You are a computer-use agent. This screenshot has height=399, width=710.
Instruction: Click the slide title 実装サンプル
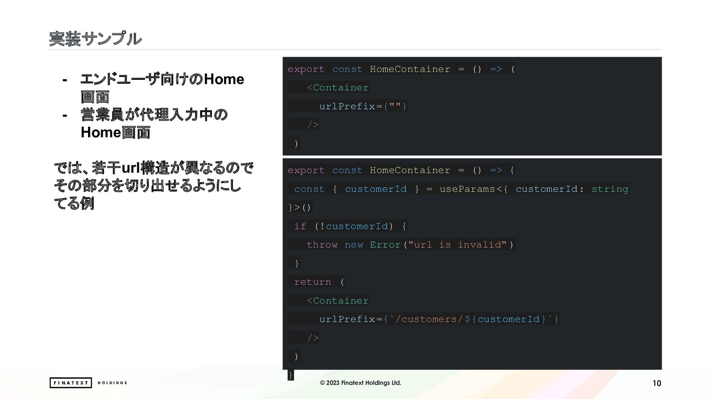point(95,39)
